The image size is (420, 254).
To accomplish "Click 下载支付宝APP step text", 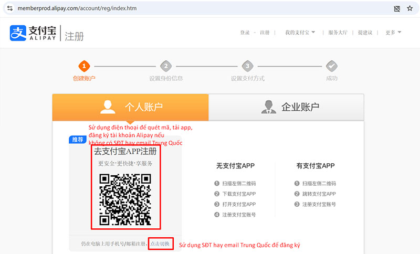I will [x=239, y=194].
